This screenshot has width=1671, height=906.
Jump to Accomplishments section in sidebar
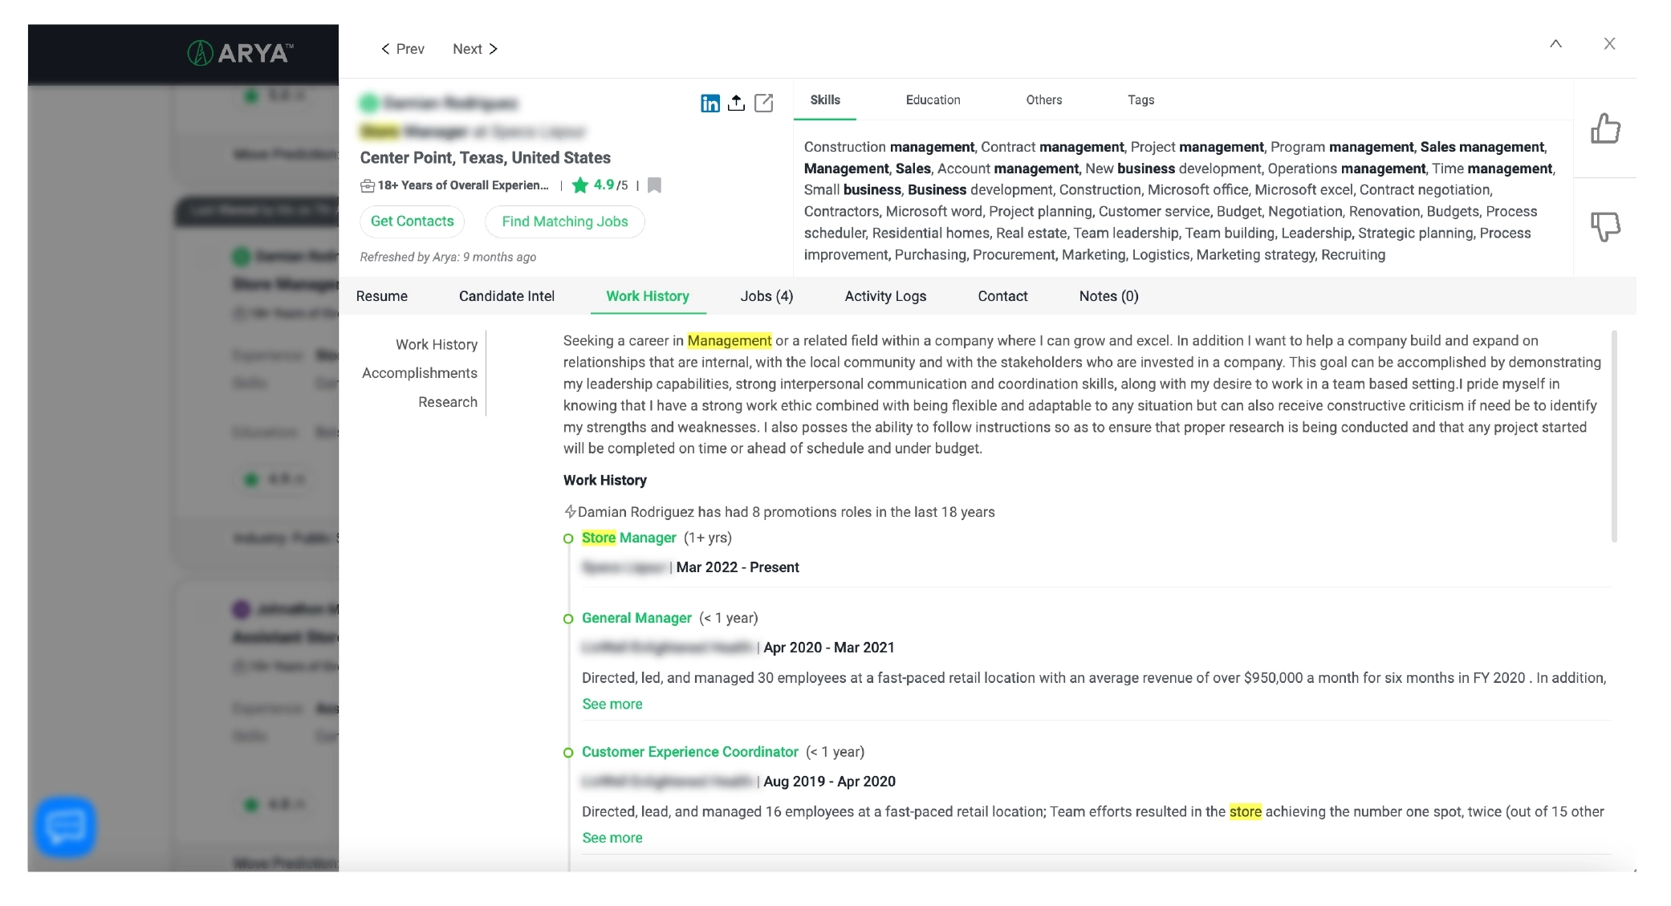tap(419, 373)
